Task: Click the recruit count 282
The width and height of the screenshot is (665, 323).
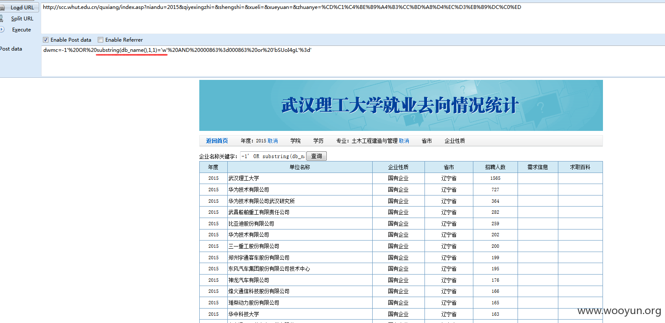Action: (x=495, y=212)
